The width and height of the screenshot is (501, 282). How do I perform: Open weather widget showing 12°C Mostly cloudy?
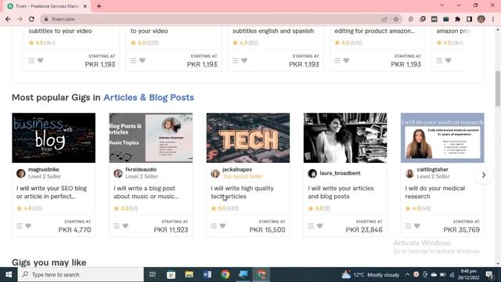[x=370, y=274]
